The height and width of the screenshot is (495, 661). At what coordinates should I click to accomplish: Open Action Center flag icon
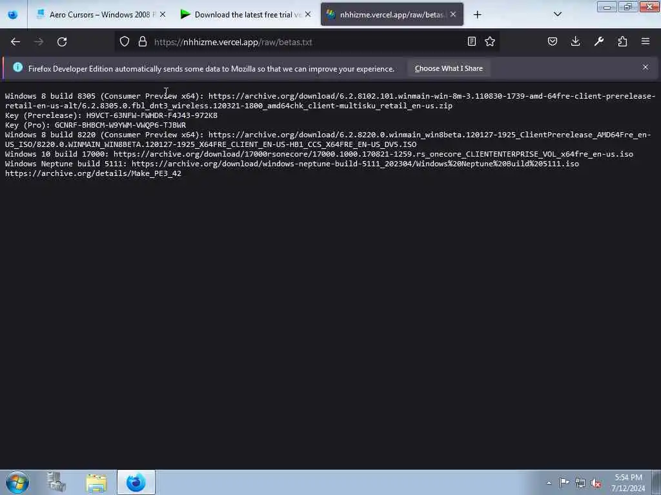coord(564,482)
